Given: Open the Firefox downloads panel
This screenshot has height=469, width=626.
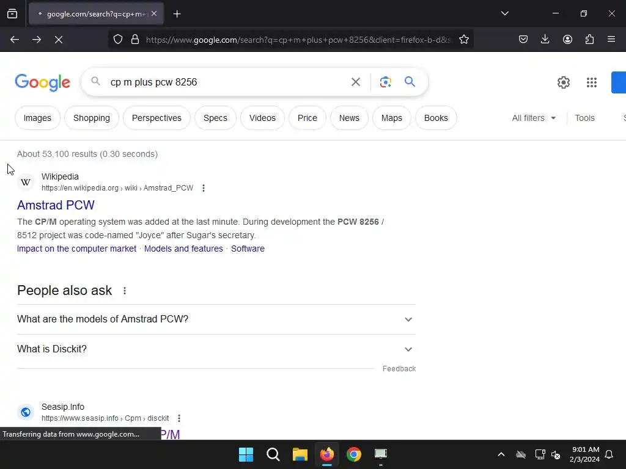Looking at the screenshot, I should [545, 40].
